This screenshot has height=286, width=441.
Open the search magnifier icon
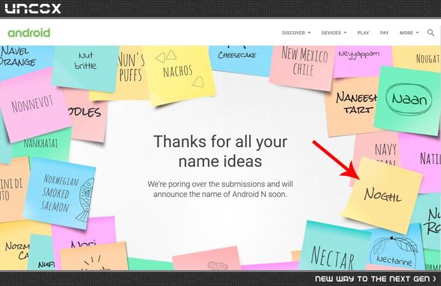pos(431,32)
